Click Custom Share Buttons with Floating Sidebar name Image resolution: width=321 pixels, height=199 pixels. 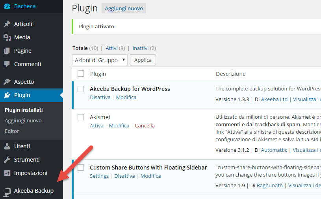coord(148,168)
